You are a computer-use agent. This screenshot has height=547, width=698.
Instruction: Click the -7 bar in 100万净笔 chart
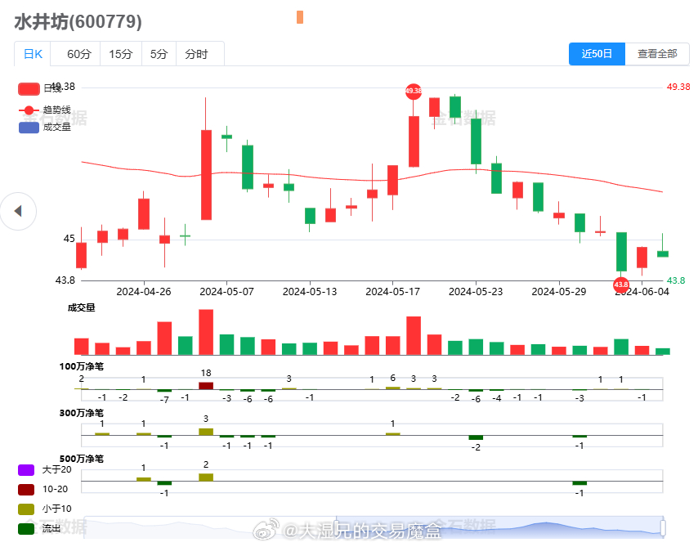[x=164, y=391]
